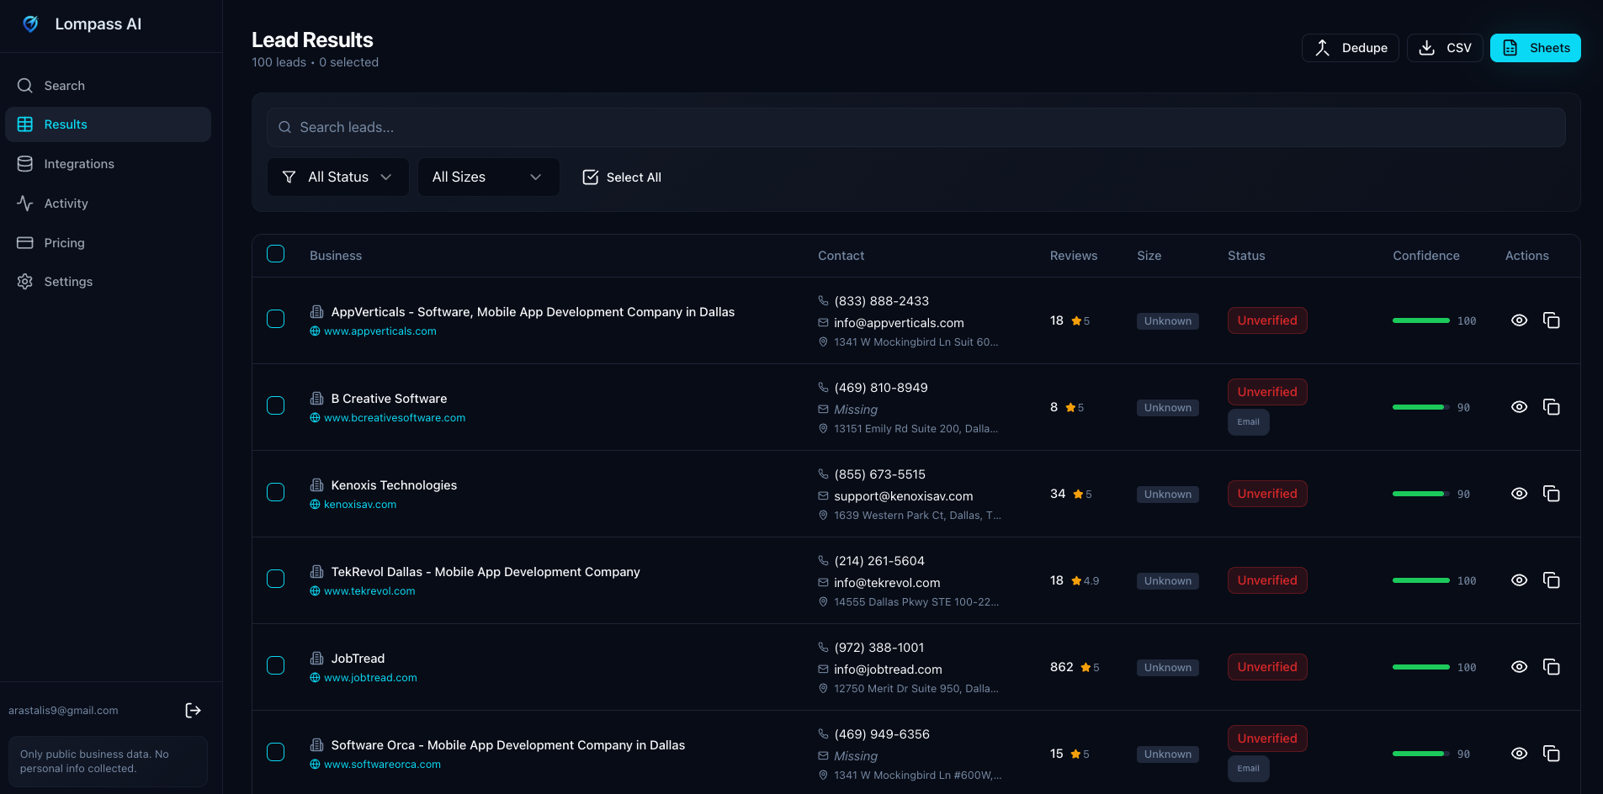
Task: Open the All Status dropdown
Action: pyautogui.click(x=338, y=177)
